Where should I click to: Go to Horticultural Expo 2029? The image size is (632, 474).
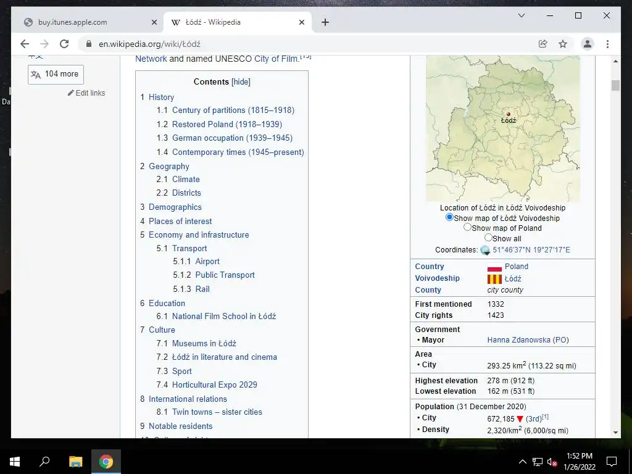point(214,385)
